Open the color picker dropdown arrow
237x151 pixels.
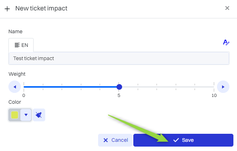[26, 115]
